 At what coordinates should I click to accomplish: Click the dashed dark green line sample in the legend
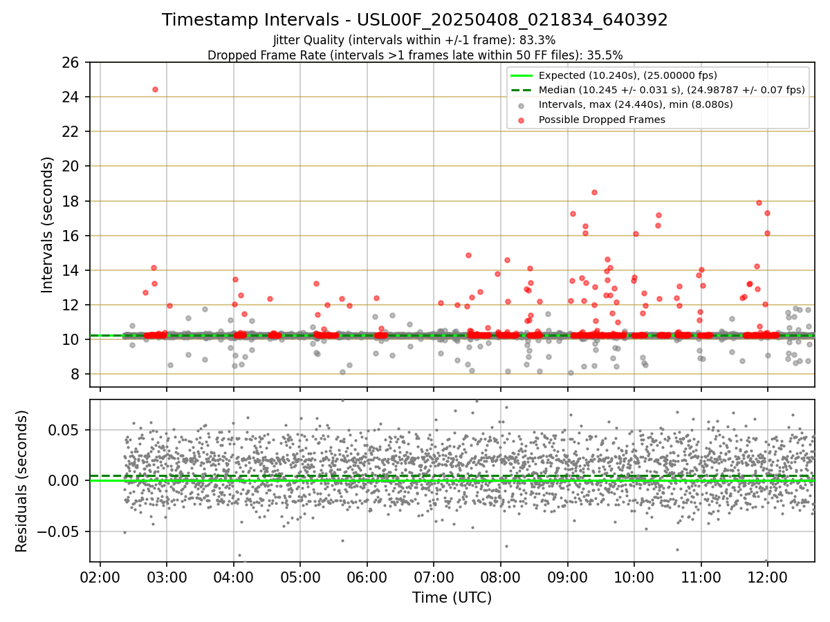[x=522, y=90]
